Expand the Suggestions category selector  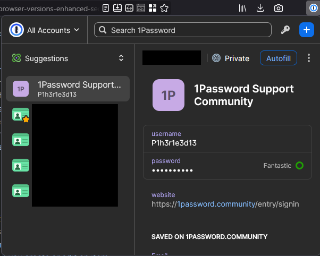(x=121, y=58)
